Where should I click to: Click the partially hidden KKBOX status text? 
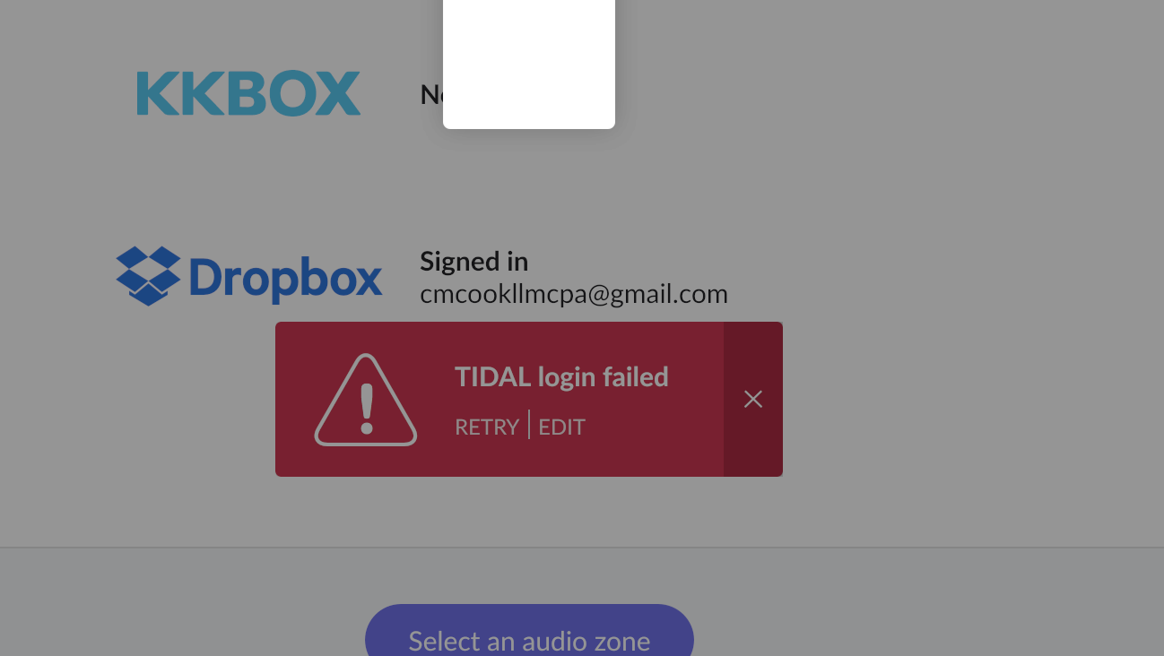click(431, 94)
